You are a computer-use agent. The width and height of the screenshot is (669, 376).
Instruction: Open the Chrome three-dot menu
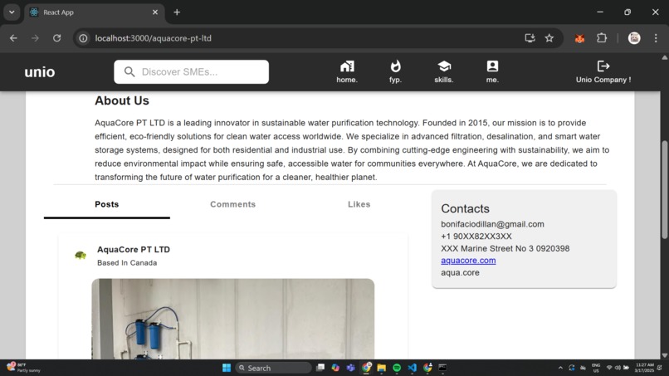(x=656, y=38)
